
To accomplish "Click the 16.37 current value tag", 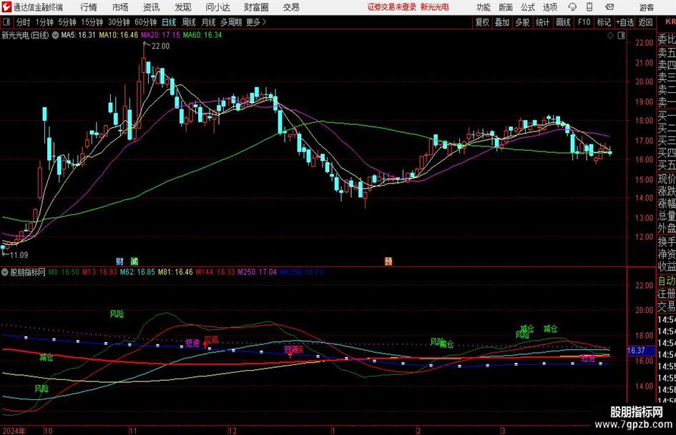I will point(636,351).
